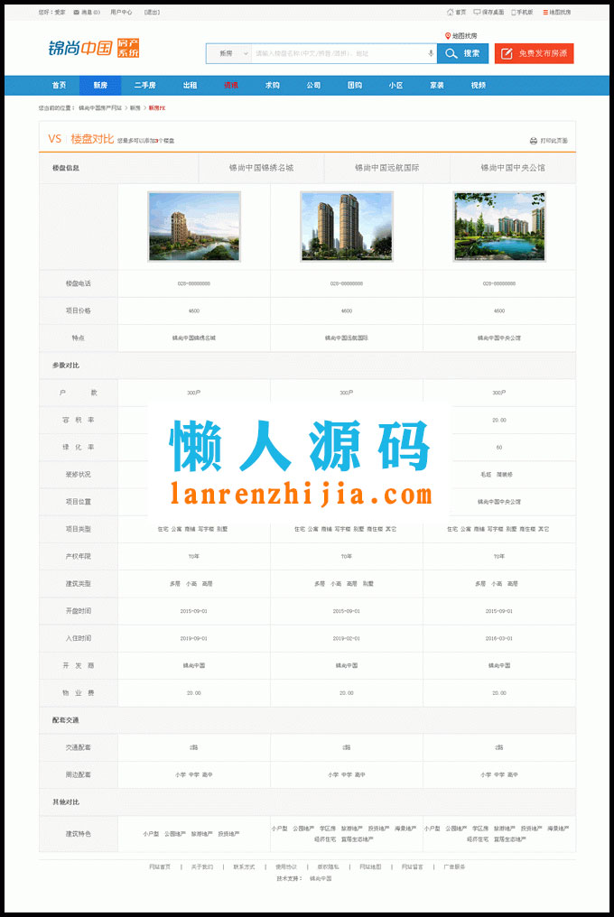Open the 版权隐私 footer link
This screenshot has height=917, width=614.
(329, 867)
